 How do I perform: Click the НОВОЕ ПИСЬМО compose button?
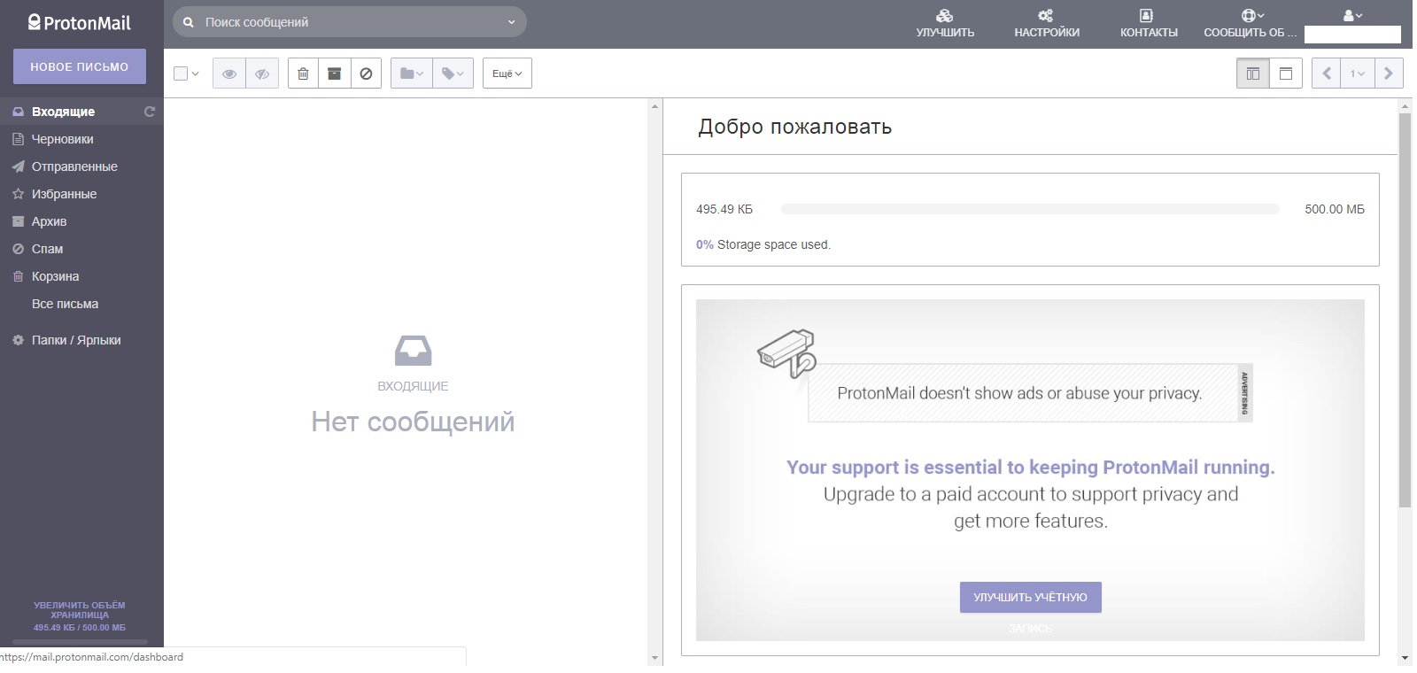pyautogui.click(x=80, y=66)
